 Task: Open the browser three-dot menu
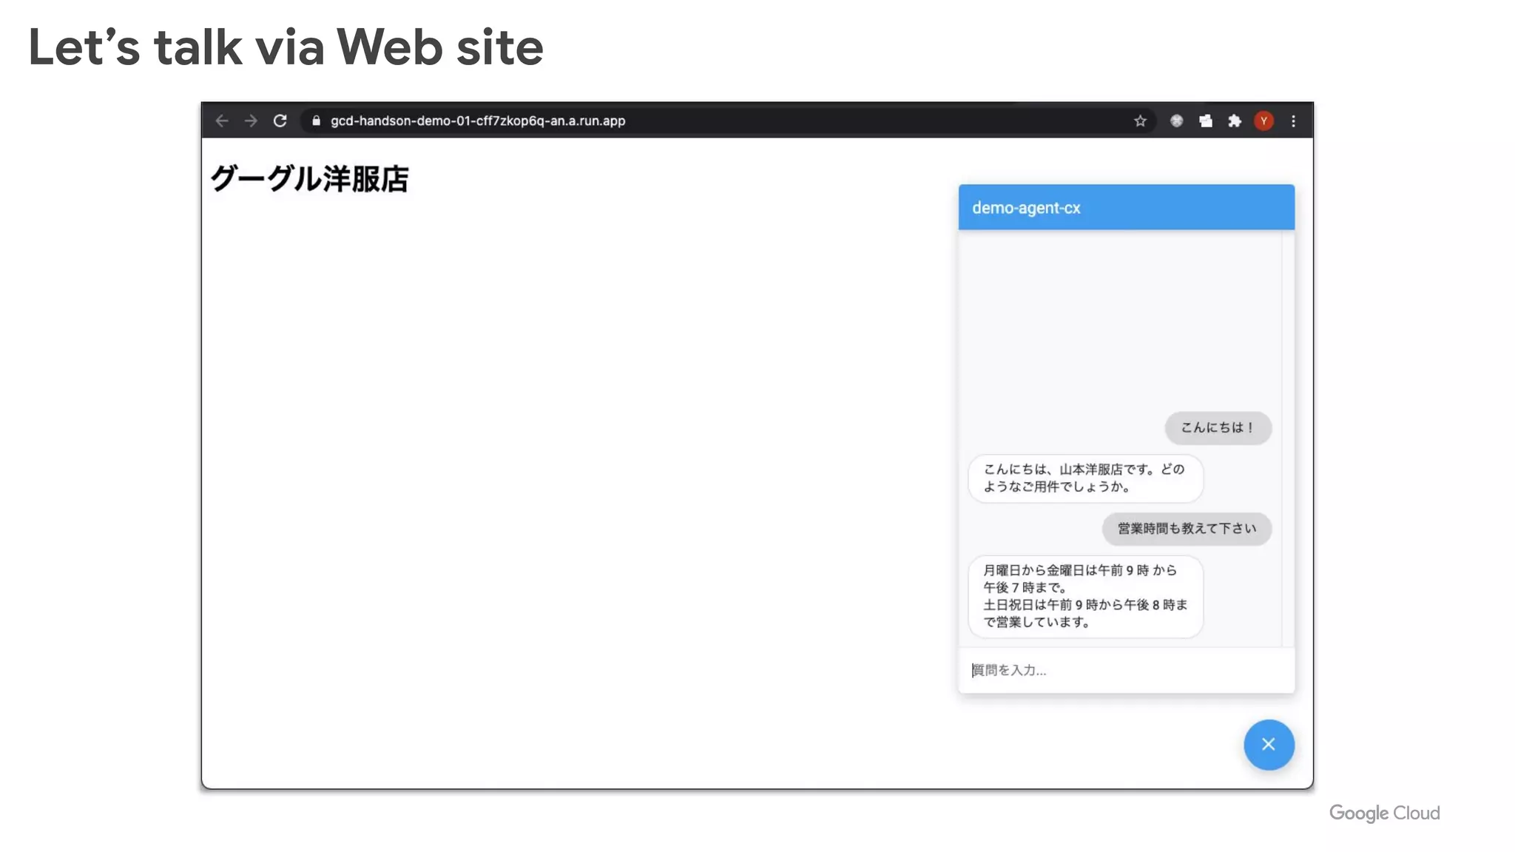1293,121
